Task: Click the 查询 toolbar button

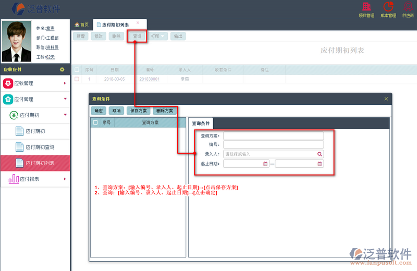Action: [137, 36]
